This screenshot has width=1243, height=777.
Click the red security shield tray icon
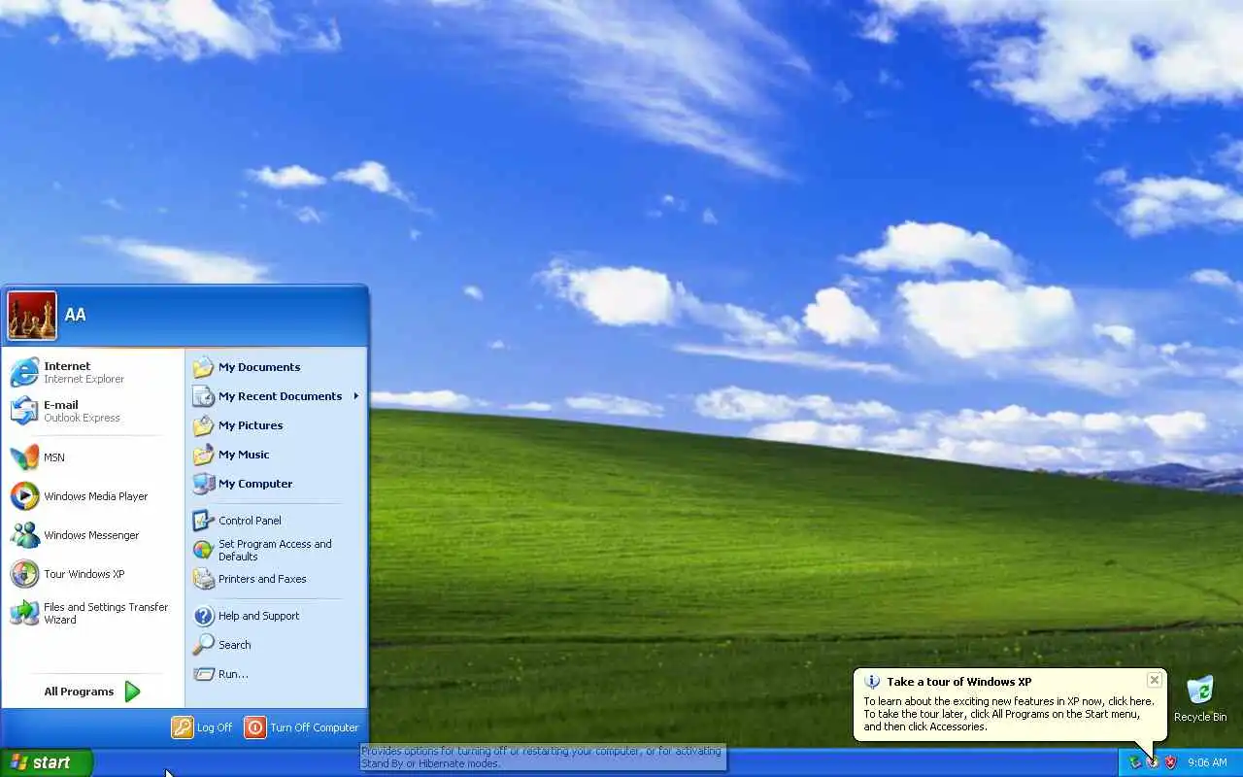pos(1170,762)
